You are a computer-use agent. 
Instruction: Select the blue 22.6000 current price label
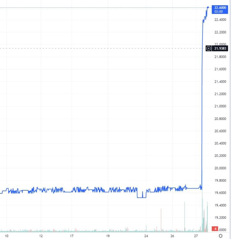(220, 9)
